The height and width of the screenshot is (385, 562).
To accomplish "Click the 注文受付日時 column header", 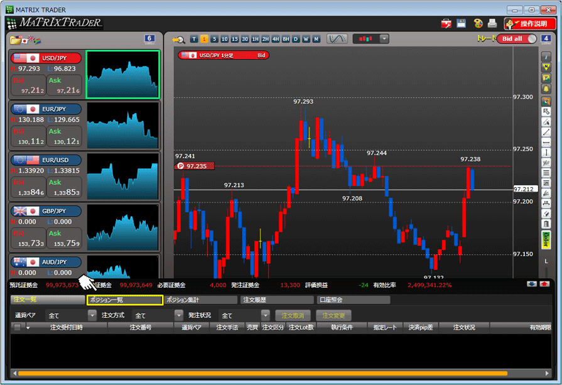I will 67,327.
